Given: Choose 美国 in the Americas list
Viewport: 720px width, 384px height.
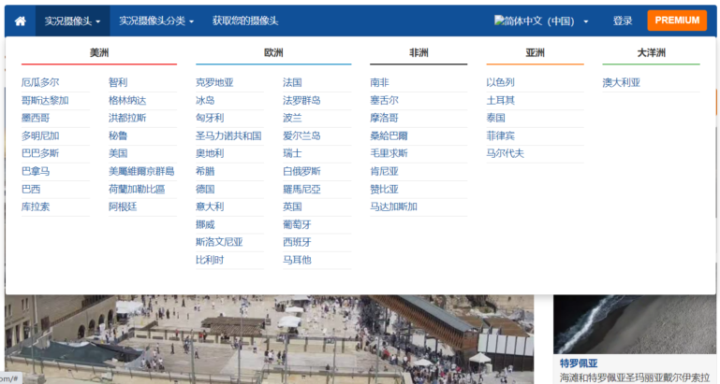Looking at the screenshot, I should (x=118, y=153).
